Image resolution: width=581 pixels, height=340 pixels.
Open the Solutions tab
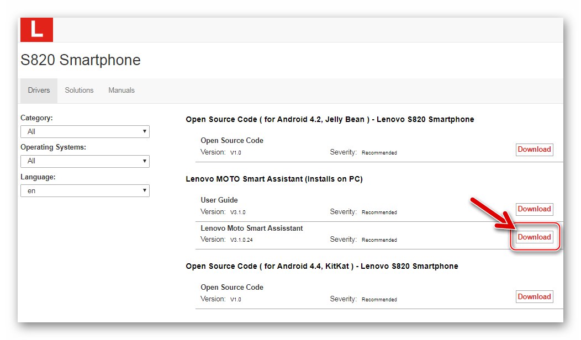click(79, 90)
